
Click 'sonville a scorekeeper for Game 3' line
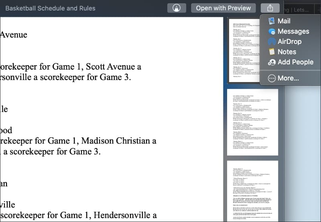[65, 77]
